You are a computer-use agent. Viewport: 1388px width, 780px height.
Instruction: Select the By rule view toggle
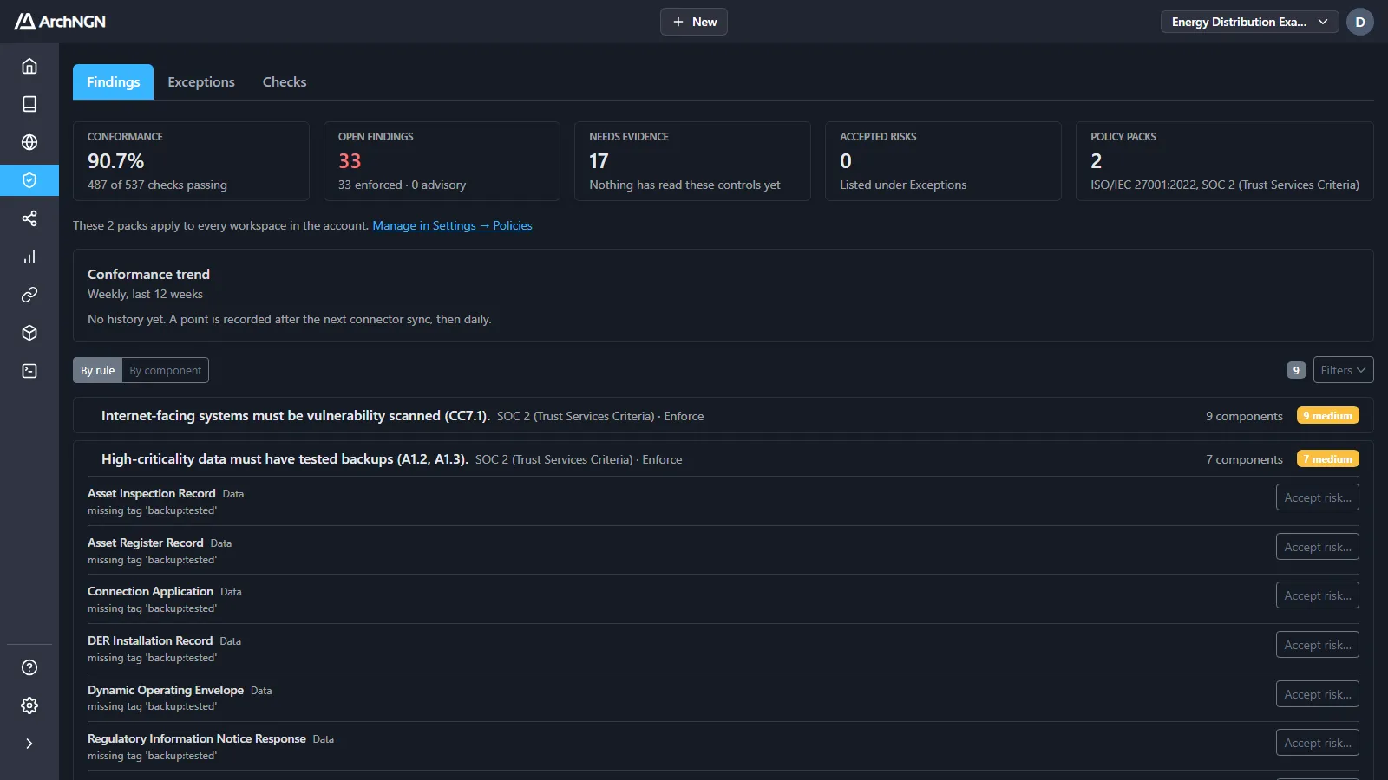pos(97,370)
